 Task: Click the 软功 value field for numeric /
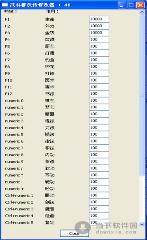click(99, 168)
